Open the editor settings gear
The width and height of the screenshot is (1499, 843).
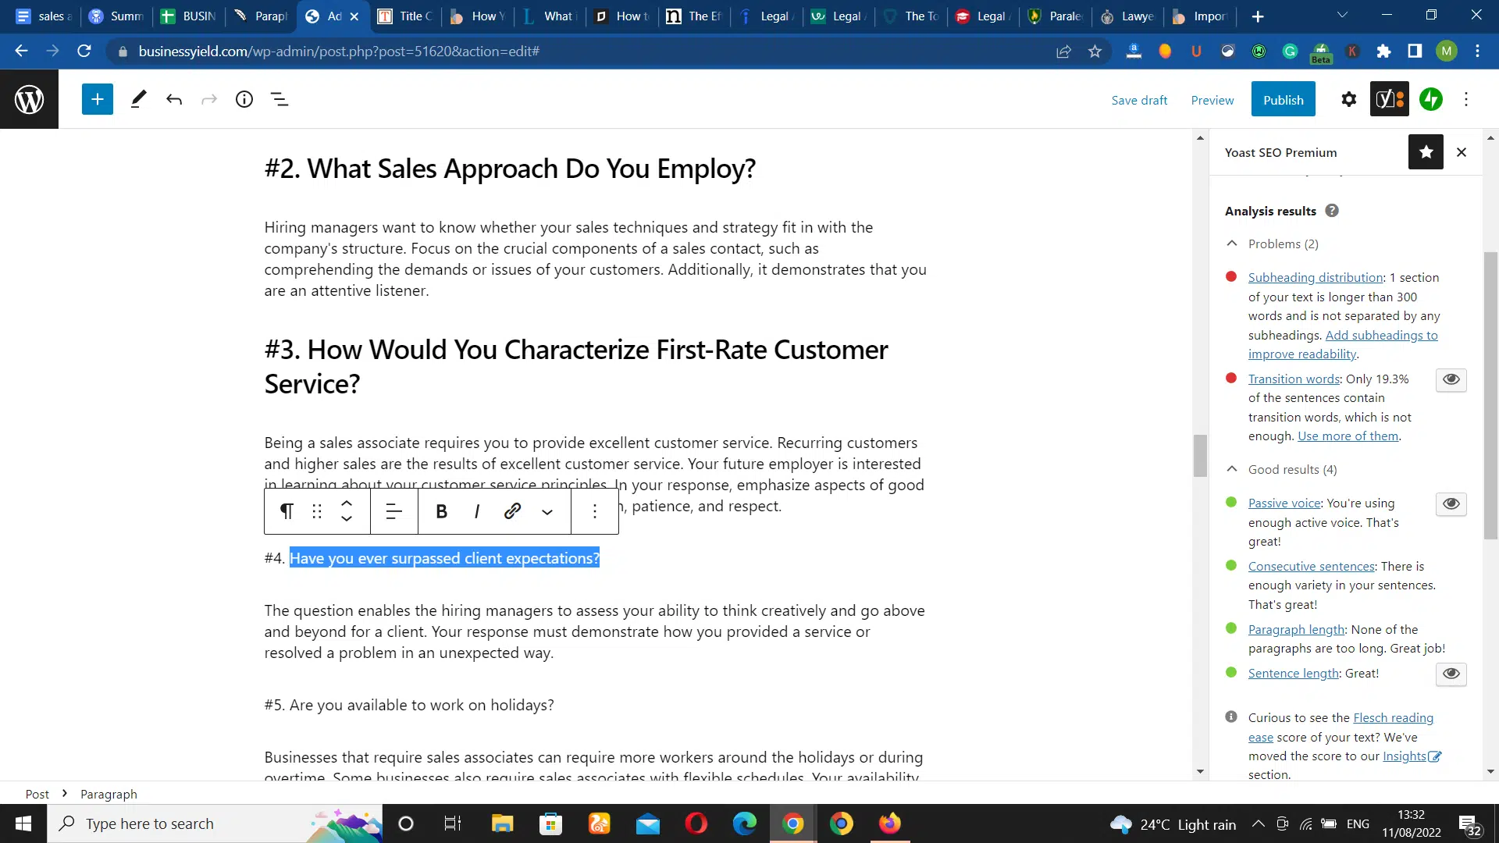click(x=1348, y=99)
